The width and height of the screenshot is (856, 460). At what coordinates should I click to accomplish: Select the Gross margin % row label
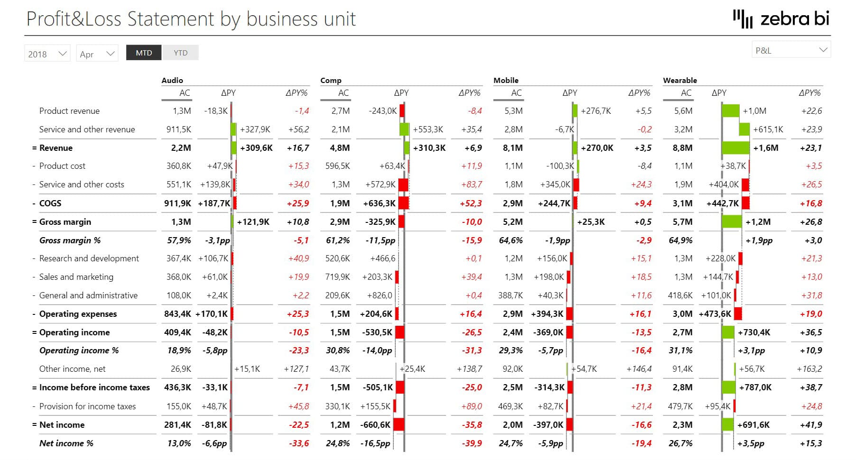69,240
